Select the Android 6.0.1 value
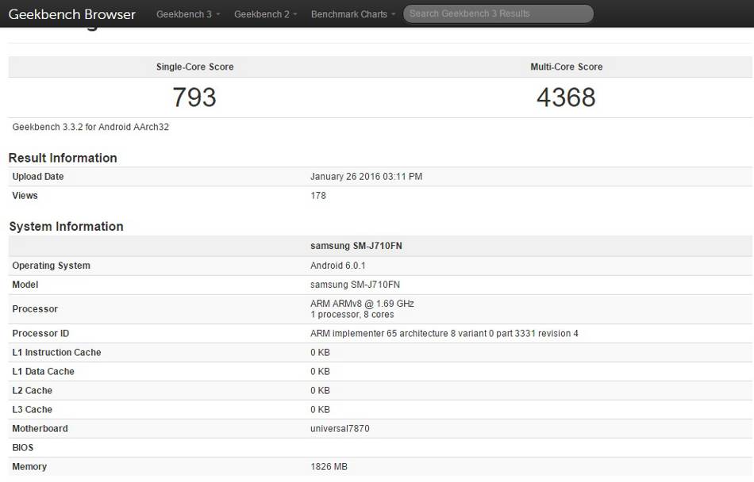Viewport: 754px width, 482px height. [337, 266]
